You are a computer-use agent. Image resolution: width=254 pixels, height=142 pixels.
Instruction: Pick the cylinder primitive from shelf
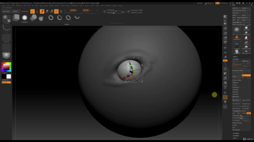tap(33, 17)
